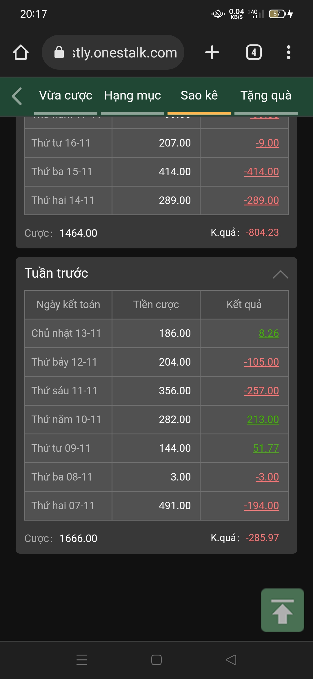Tap the green back arrow
Viewport: 313px width, 679px height.
(x=17, y=96)
